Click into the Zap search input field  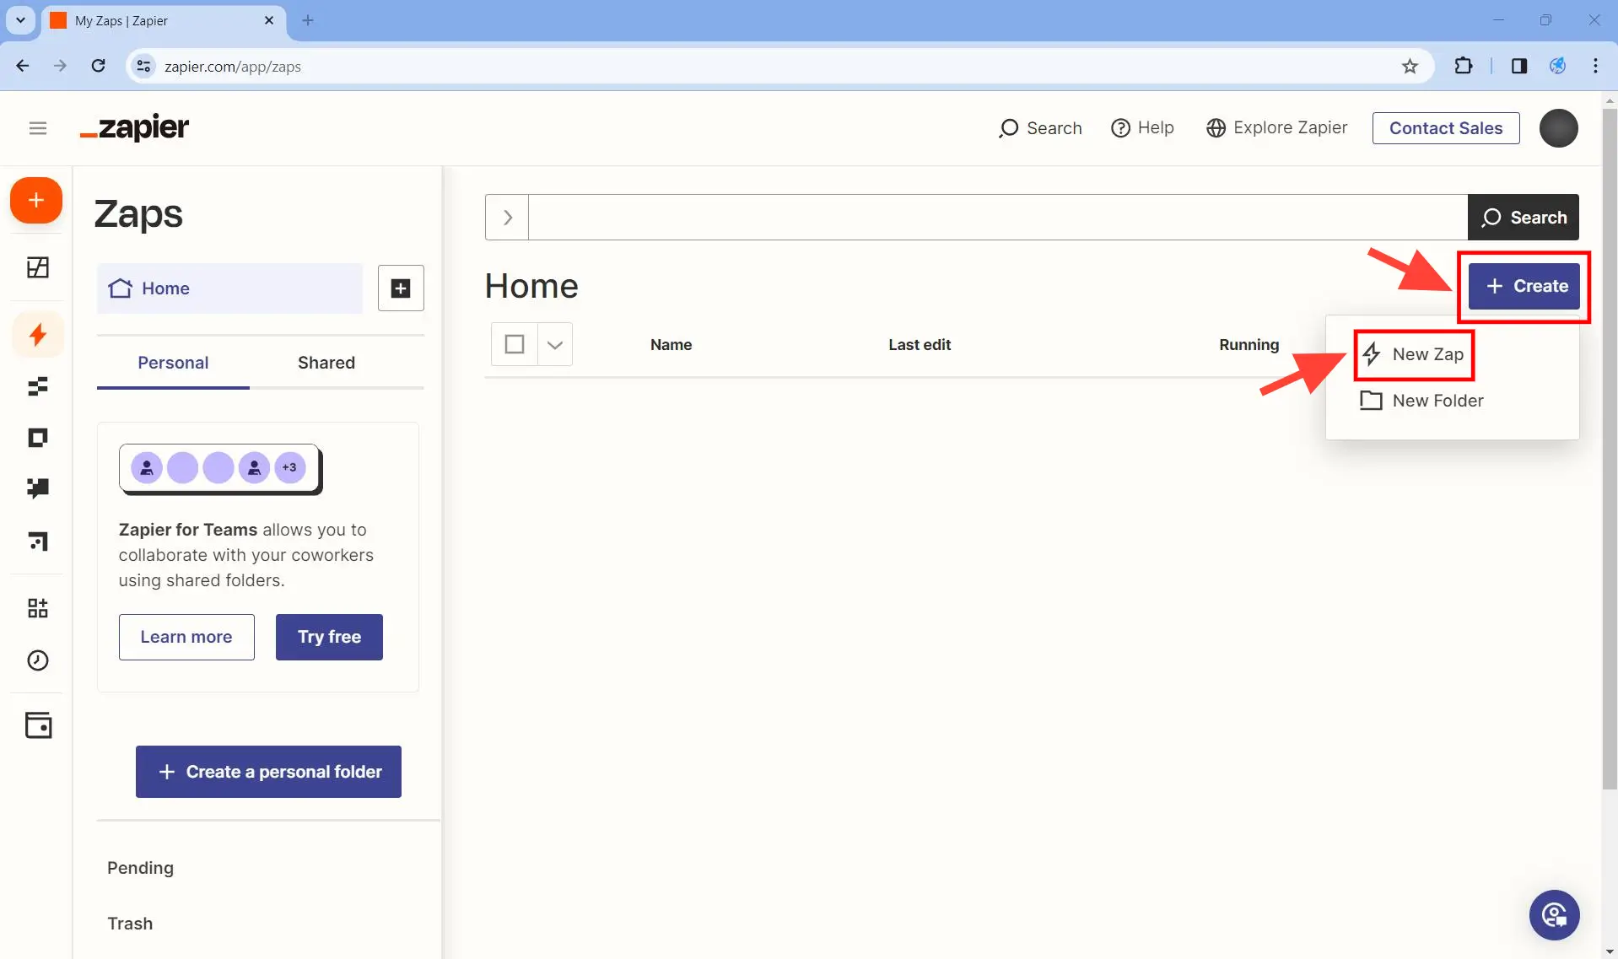tap(998, 218)
